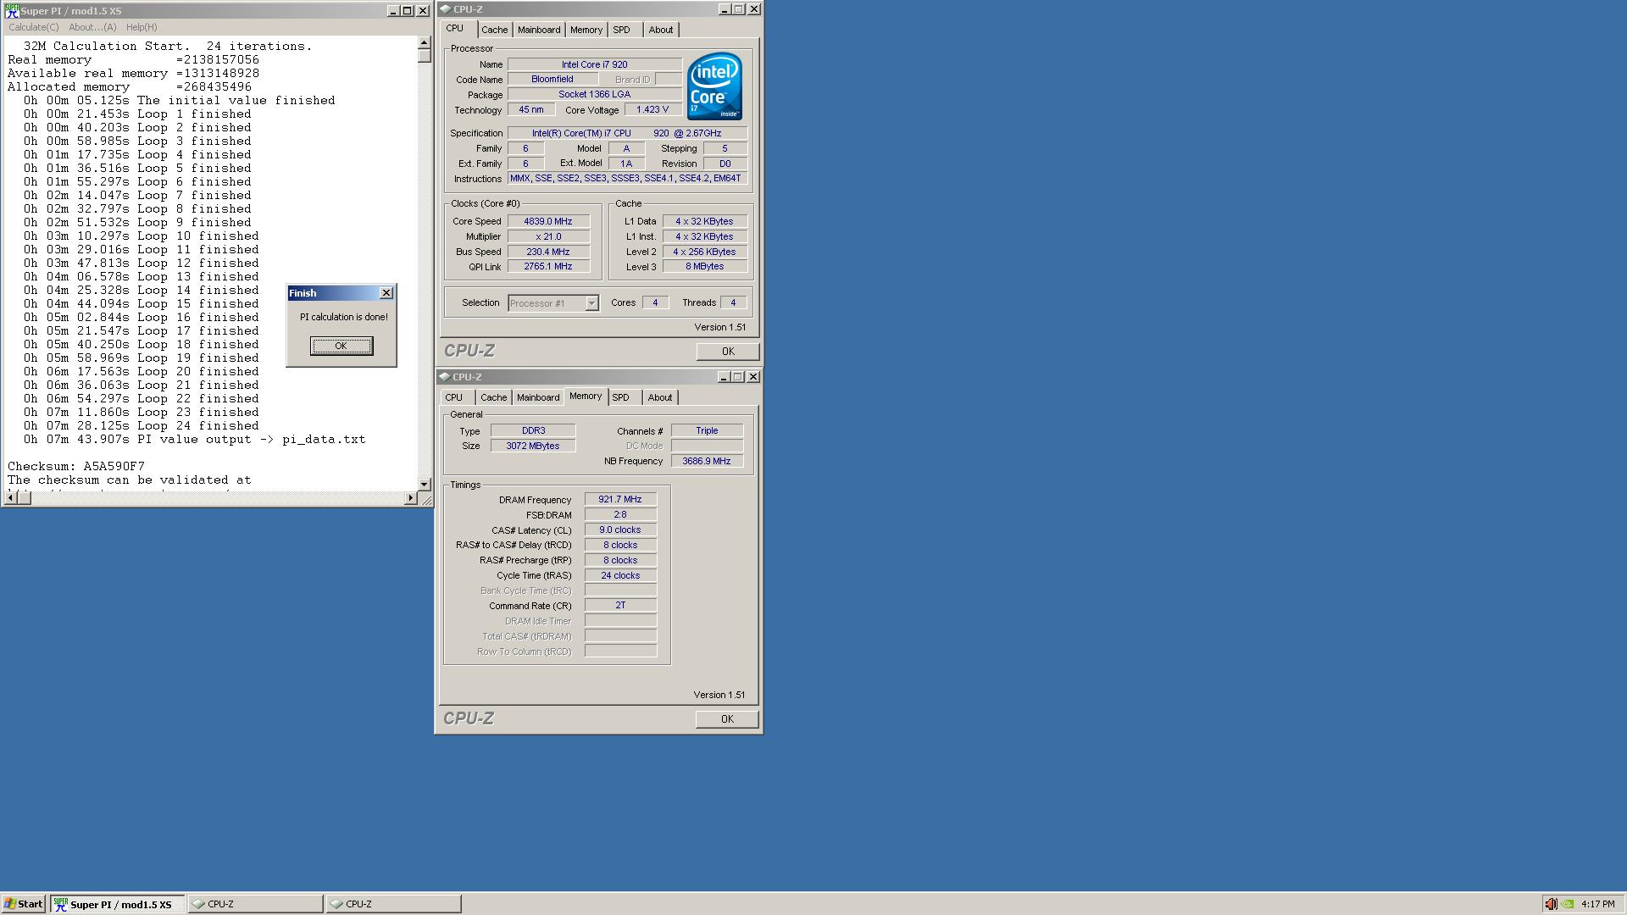Screen dimensions: 1627x915
Task: Click the Command Rate value 2T
Action: coord(620,606)
